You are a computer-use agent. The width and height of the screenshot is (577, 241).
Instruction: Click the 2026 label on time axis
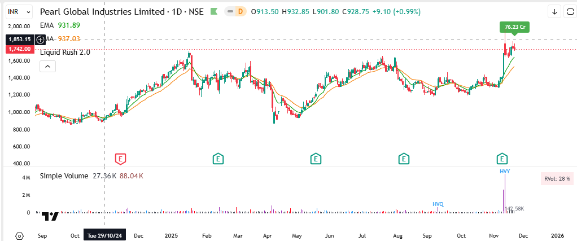pos(558,235)
